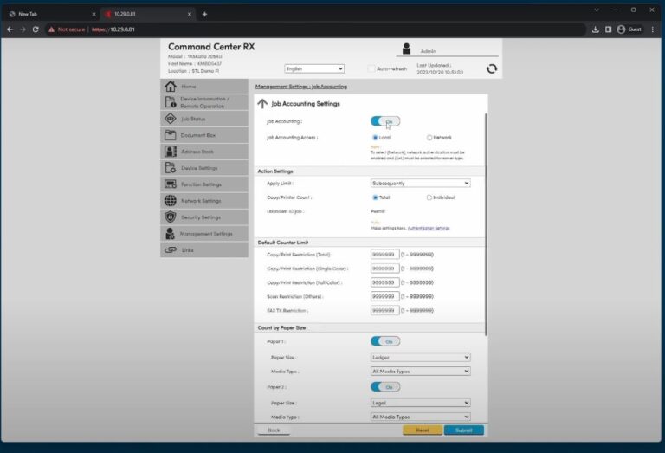Click the Security Settings shield icon
The height and width of the screenshot is (453, 665).
pyautogui.click(x=171, y=217)
